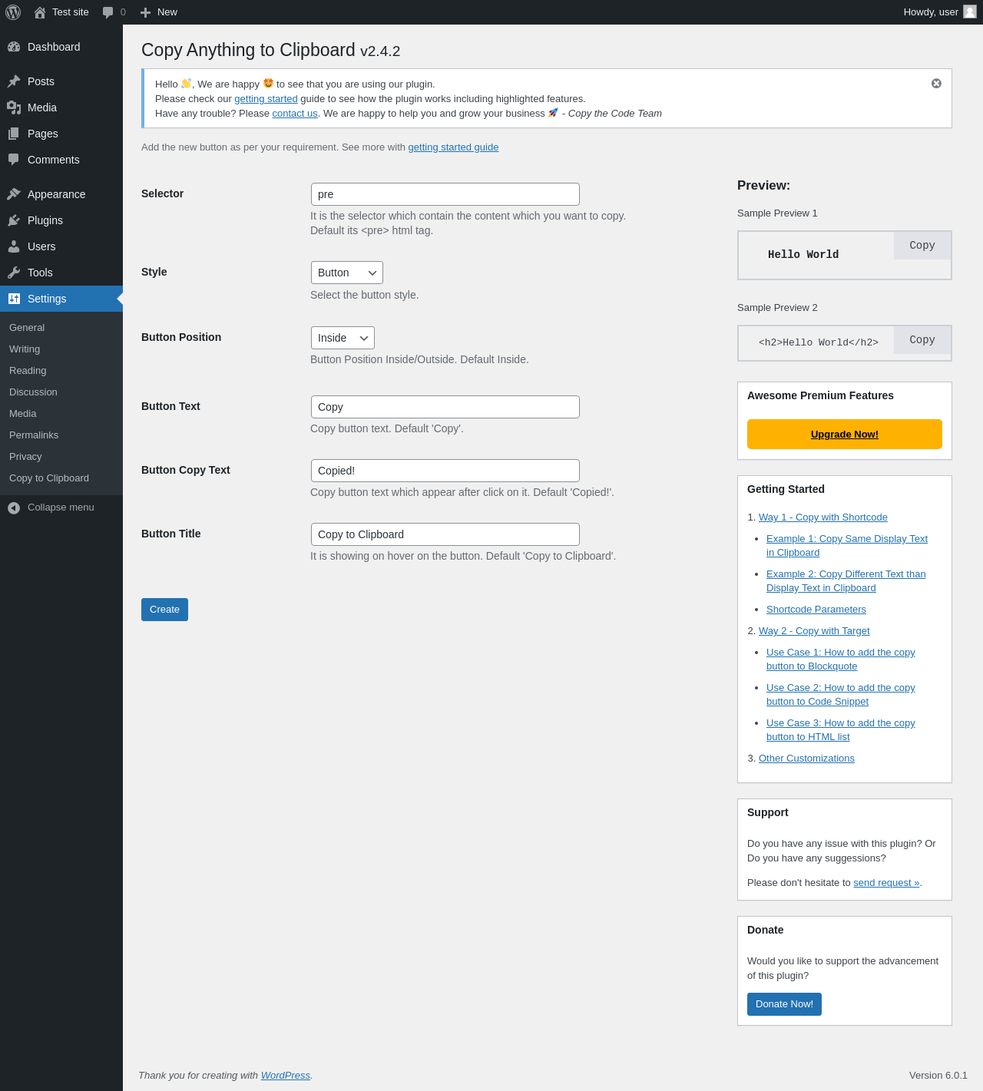Click the Settings sliders icon
The width and height of the screenshot is (983, 1091).
click(x=14, y=299)
